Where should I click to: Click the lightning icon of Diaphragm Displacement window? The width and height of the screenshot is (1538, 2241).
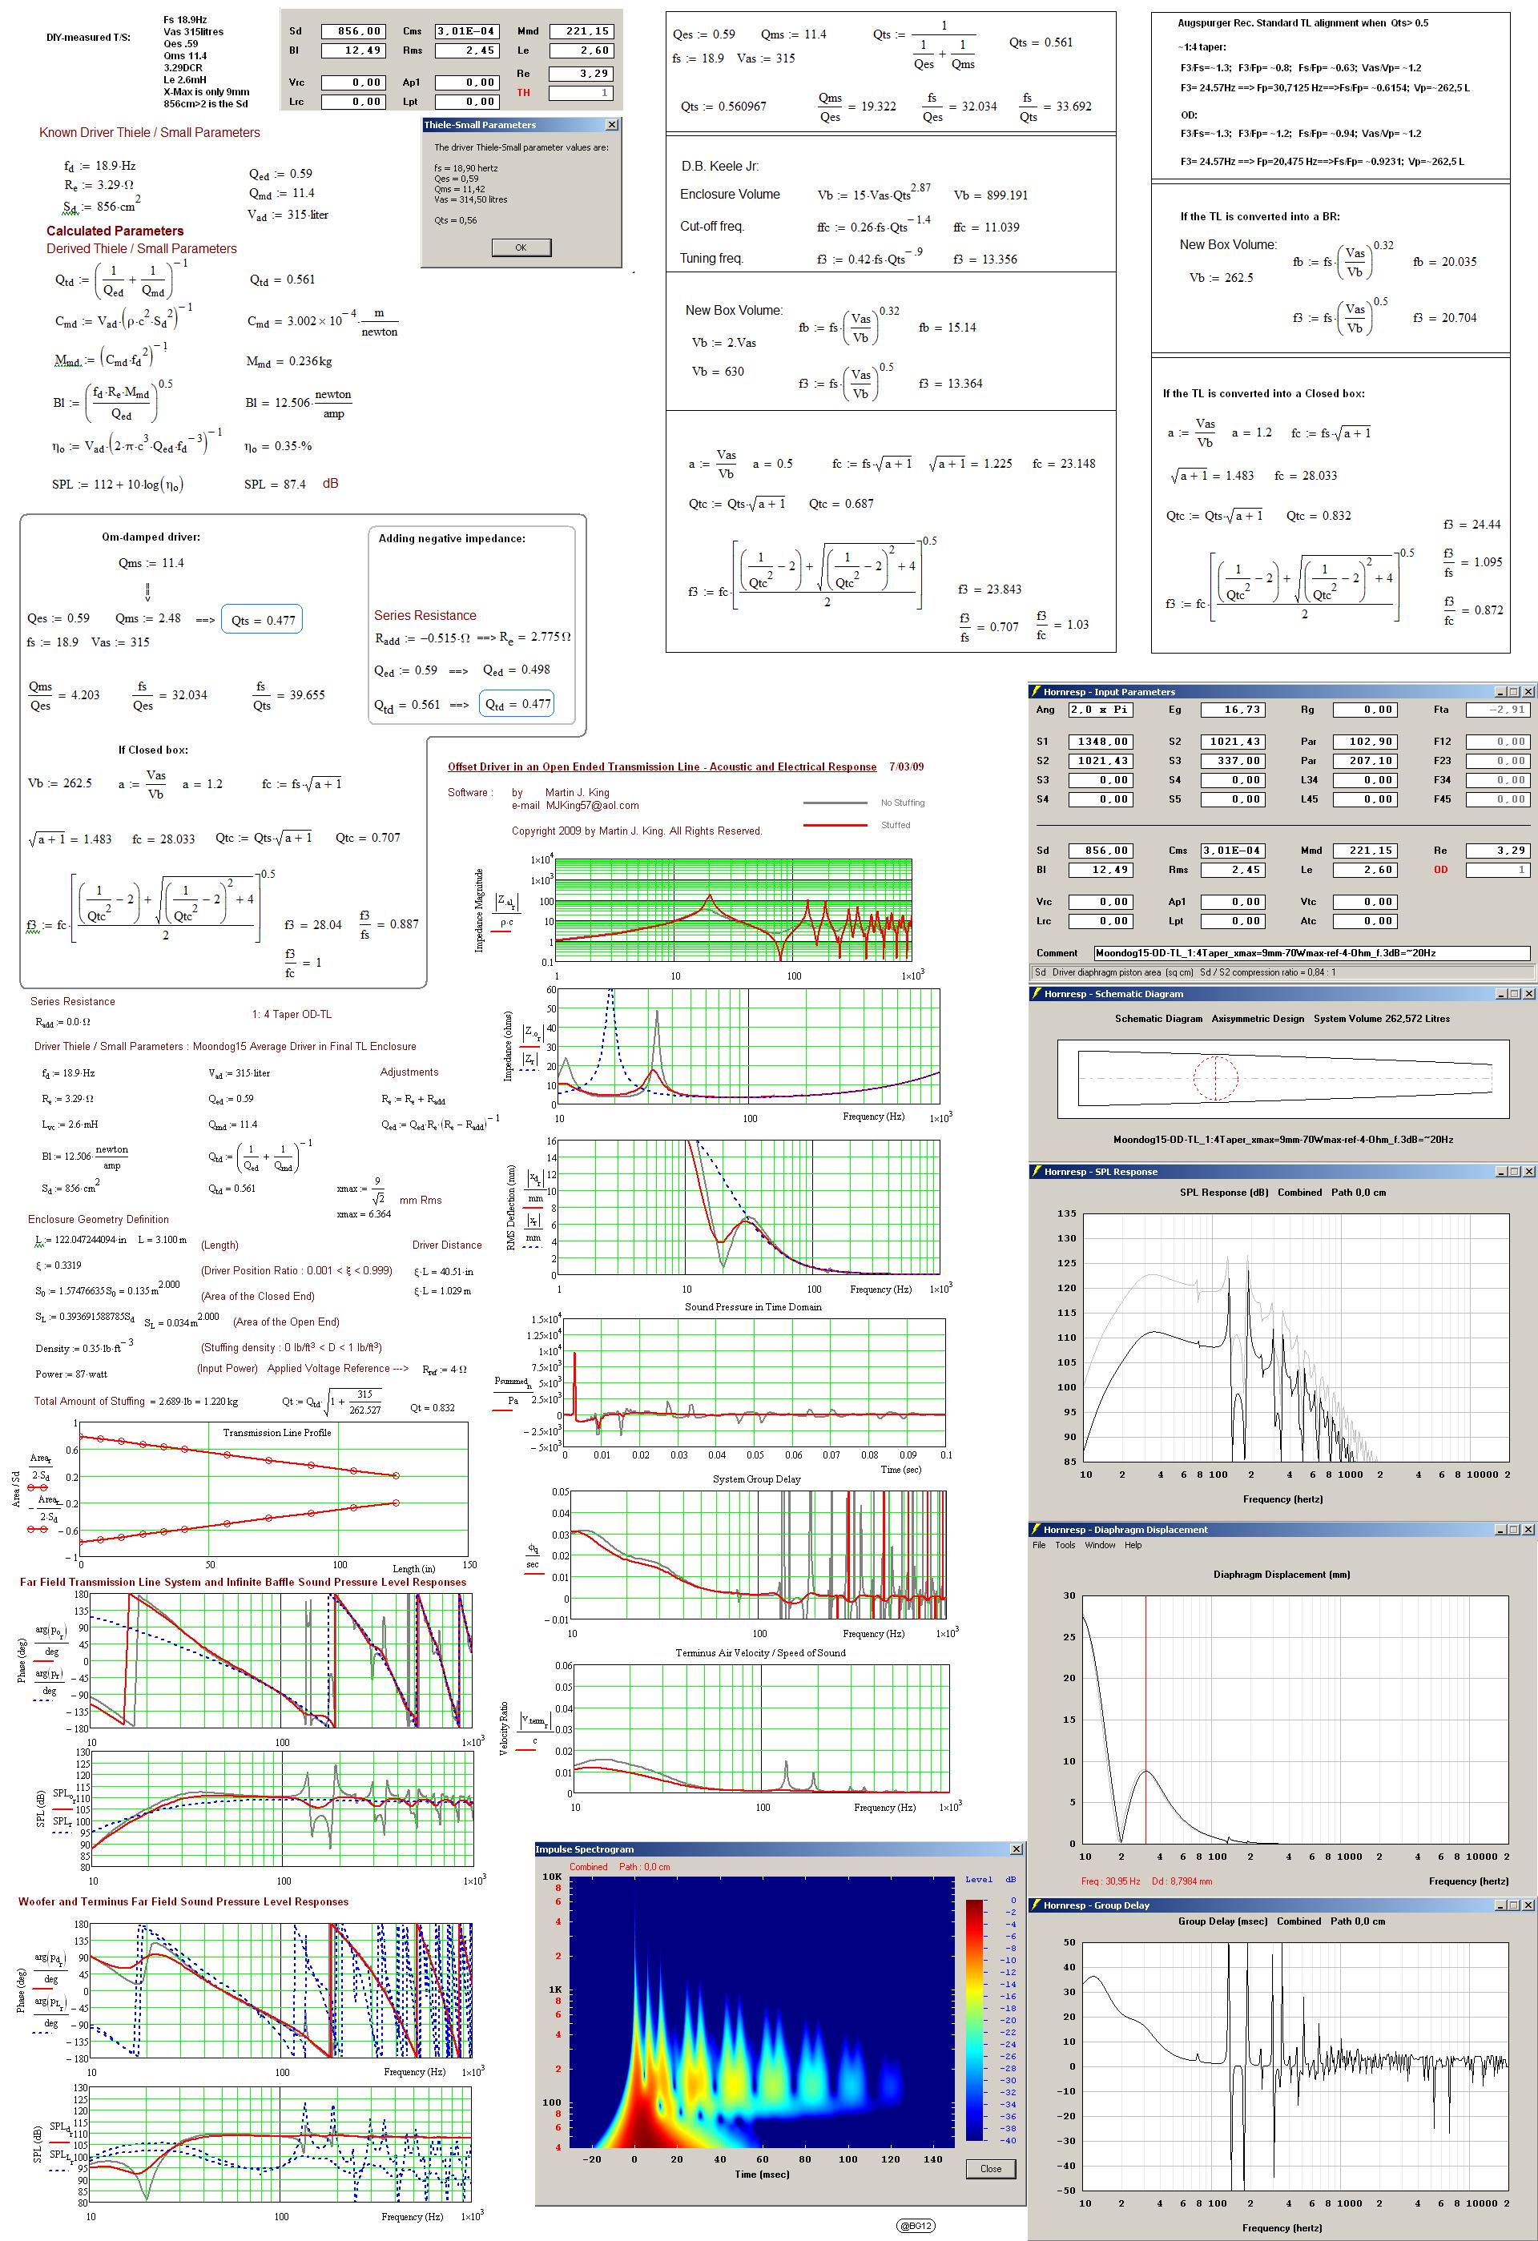tap(1036, 1529)
